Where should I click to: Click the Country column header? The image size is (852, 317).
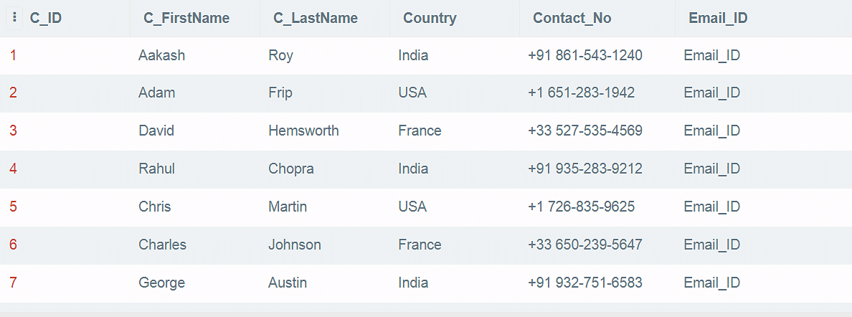(430, 19)
